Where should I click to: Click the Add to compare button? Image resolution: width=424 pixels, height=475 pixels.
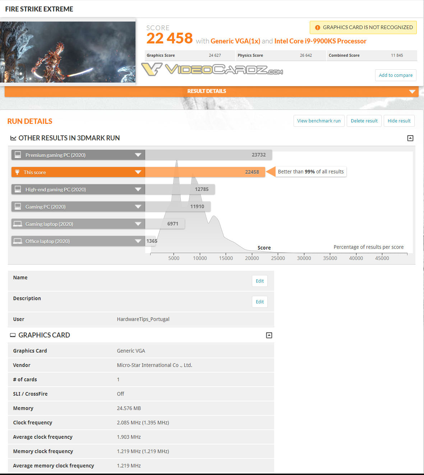click(x=396, y=75)
